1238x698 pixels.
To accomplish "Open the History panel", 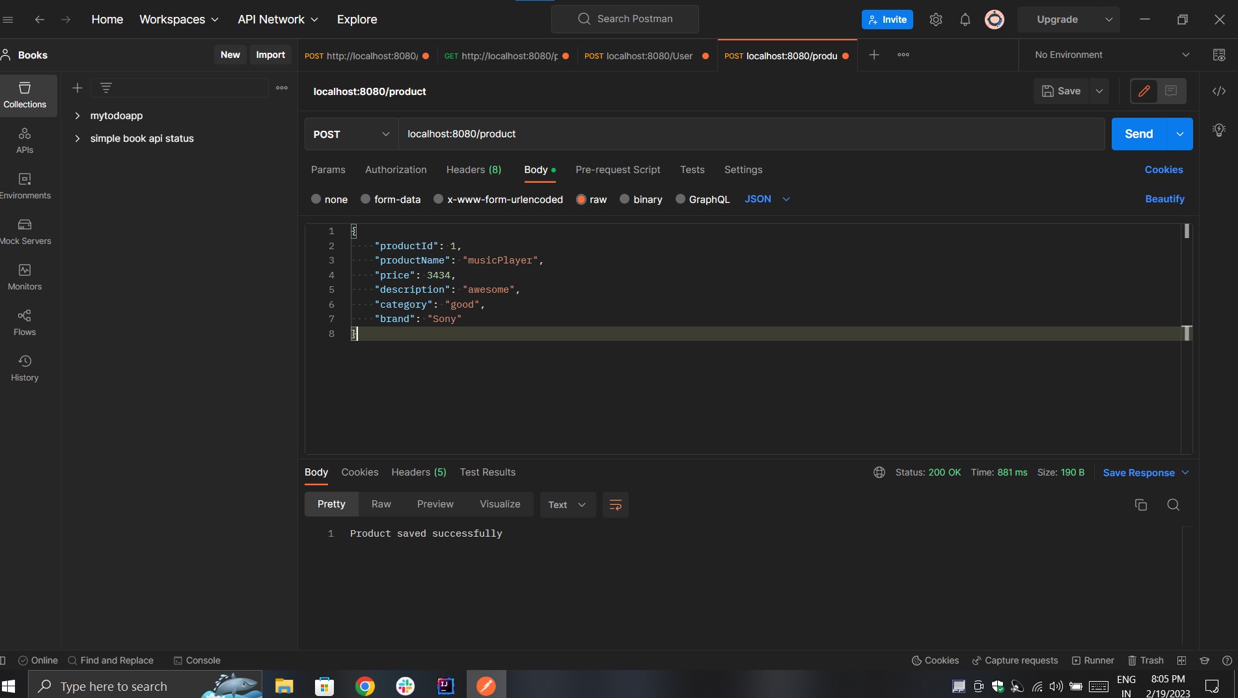I will pyautogui.click(x=24, y=368).
